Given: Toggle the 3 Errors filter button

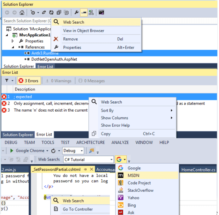Looking at the screenshot, I should (x=29, y=81).
